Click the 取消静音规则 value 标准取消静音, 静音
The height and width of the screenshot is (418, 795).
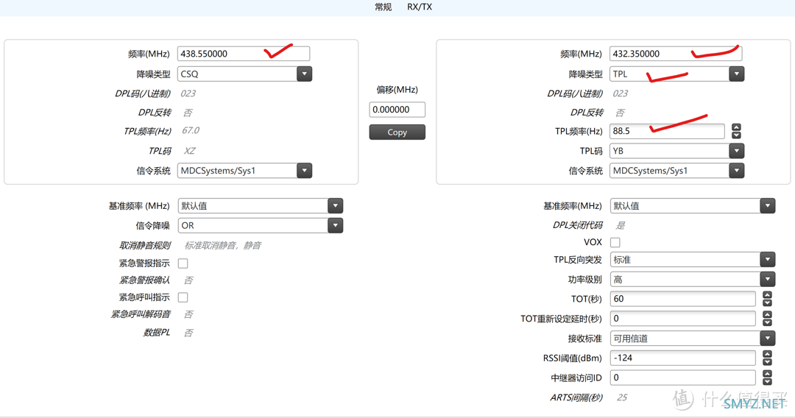[222, 246]
